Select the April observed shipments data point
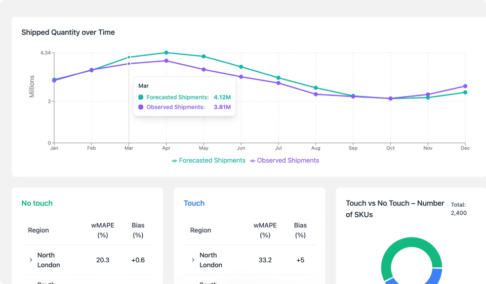486x284 pixels. coord(166,61)
